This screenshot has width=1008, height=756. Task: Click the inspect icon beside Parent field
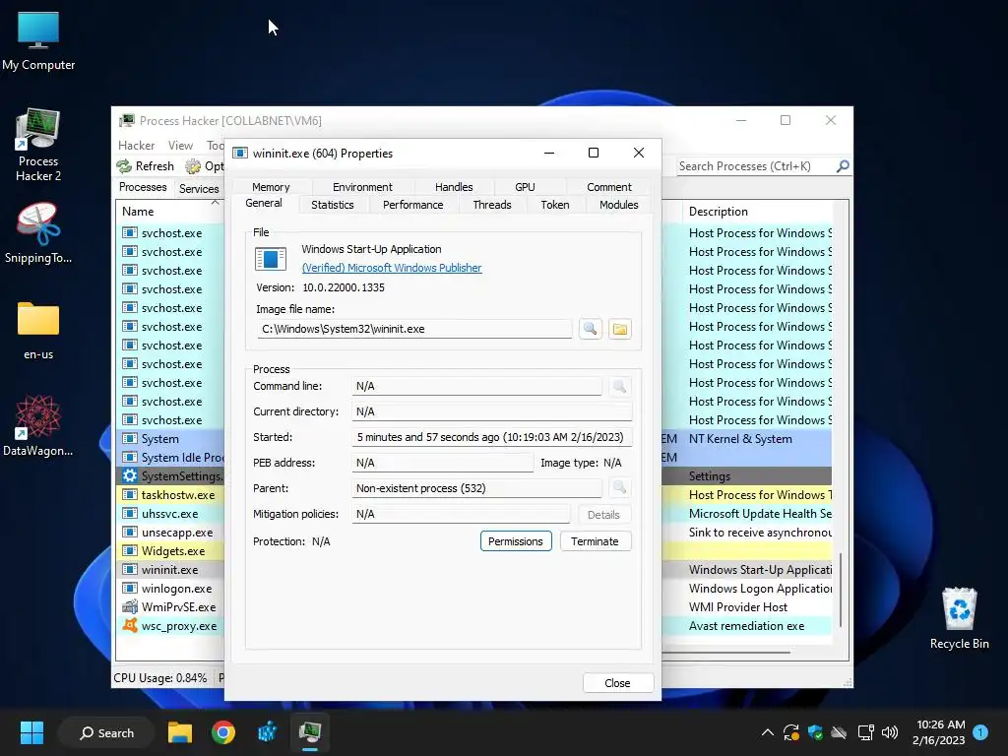click(619, 488)
